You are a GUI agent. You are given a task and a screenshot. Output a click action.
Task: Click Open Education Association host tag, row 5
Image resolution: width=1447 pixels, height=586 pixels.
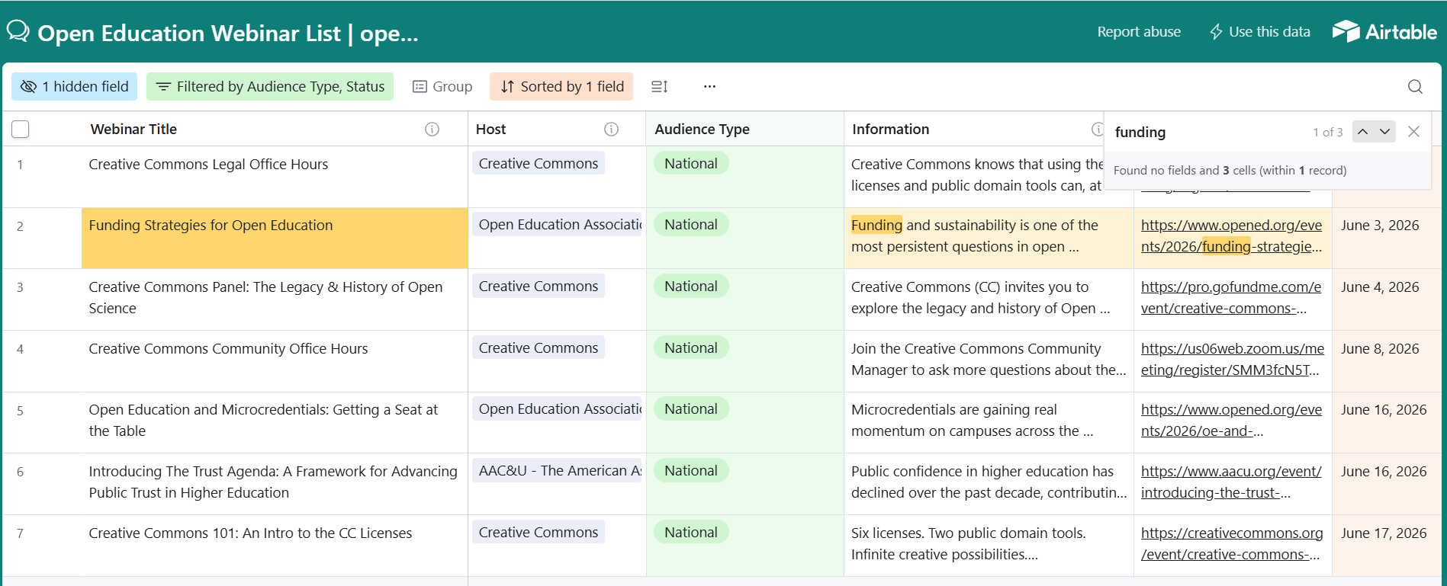pyautogui.click(x=558, y=409)
